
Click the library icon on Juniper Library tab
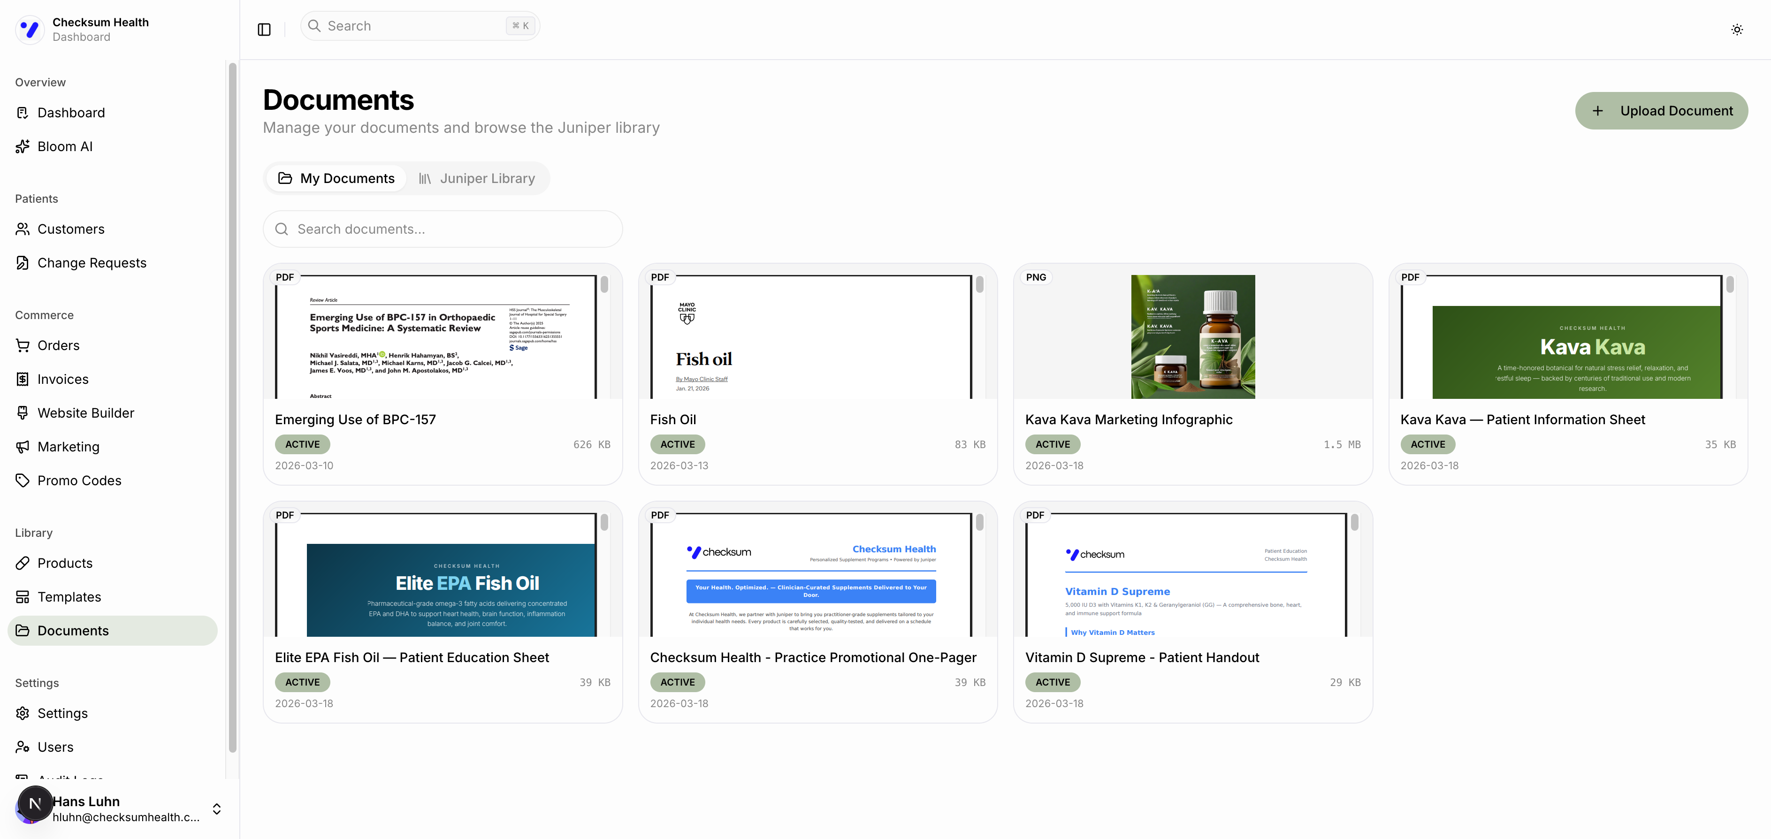pos(425,179)
